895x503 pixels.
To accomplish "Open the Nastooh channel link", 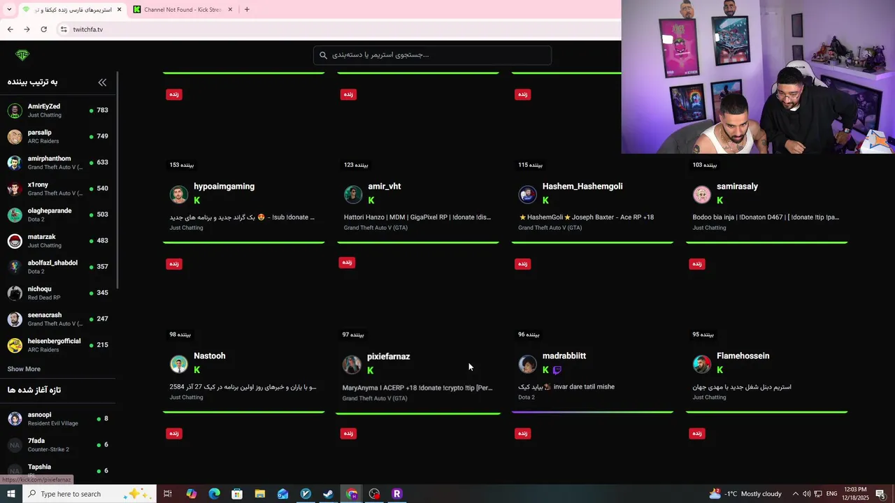I will point(209,356).
